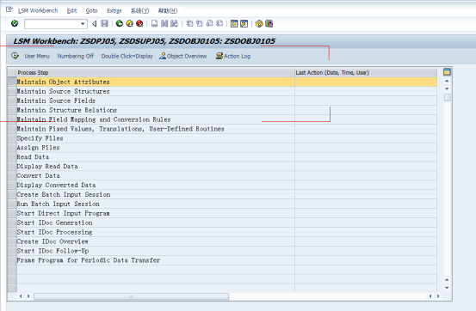Click the window system menu icon beside LSM Workbench

(9, 9)
